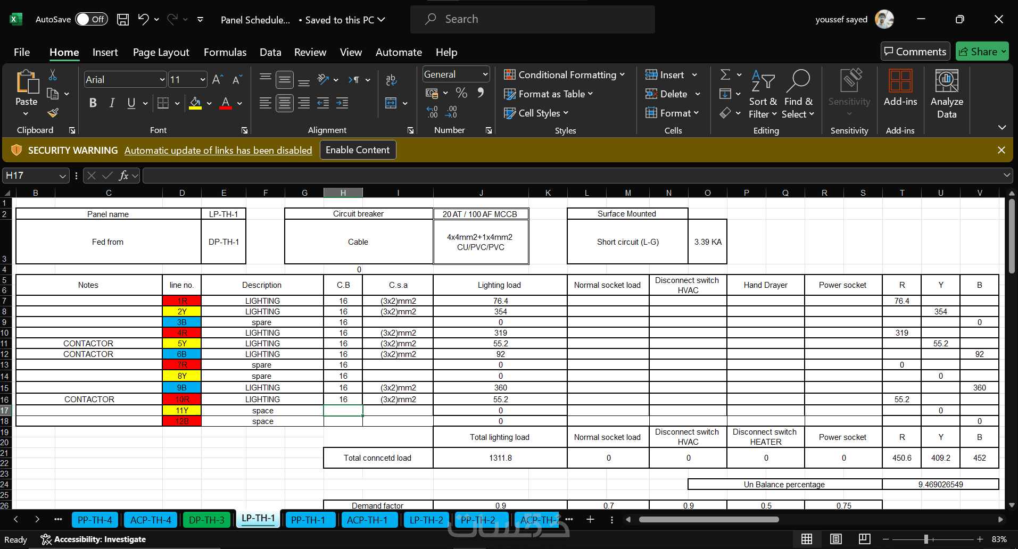This screenshot has height=549, width=1018.
Task: Open the Conditional Formatting dropdown
Action: coord(564,75)
